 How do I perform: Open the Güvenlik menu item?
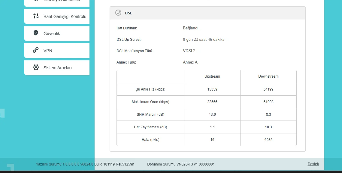pyautogui.click(x=57, y=33)
